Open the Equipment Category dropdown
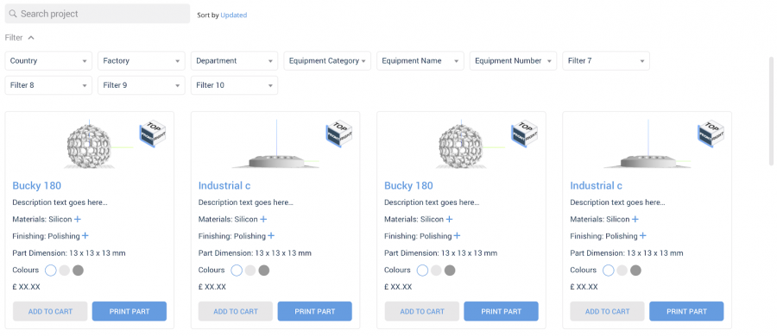The width and height of the screenshot is (777, 336). pyautogui.click(x=327, y=61)
